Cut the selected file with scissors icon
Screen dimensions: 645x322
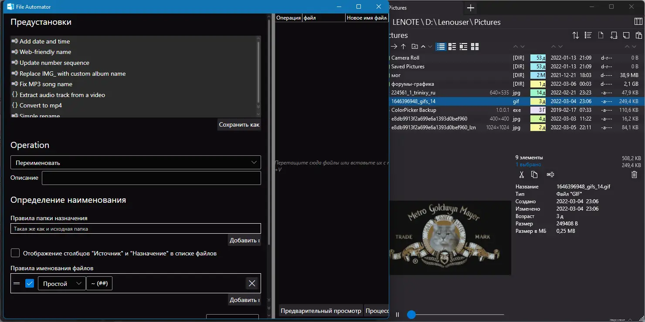click(521, 174)
